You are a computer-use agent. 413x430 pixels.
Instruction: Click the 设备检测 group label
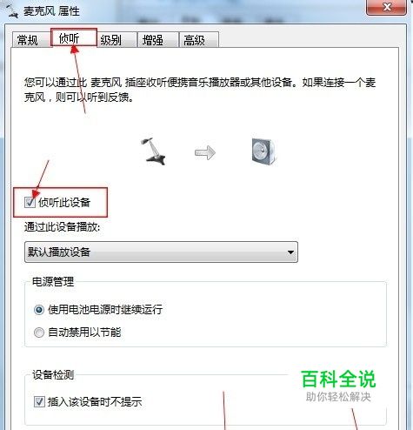coord(53,375)
